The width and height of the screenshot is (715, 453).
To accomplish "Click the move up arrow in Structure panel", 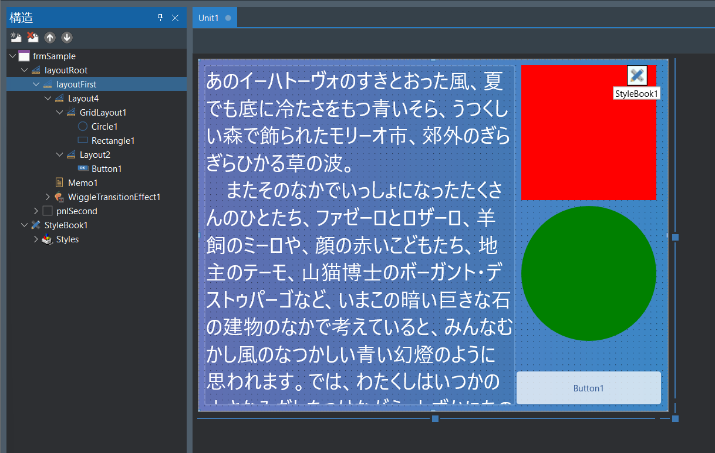I will [50, 37].
